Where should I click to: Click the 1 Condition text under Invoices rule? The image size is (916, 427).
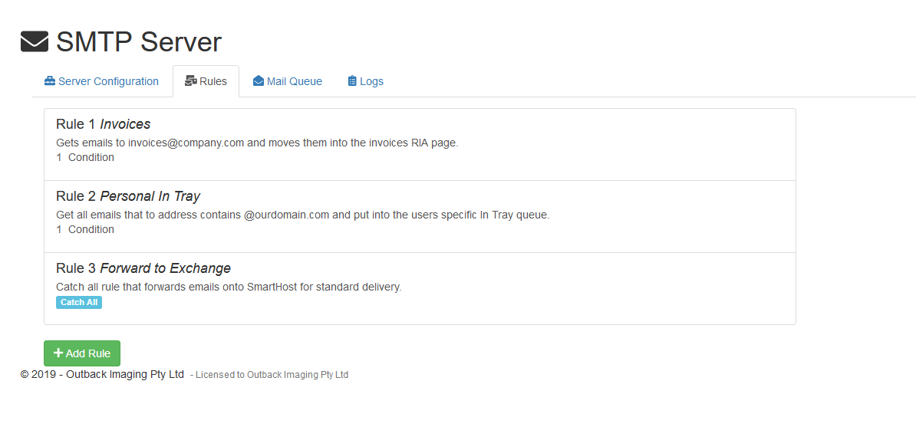(x=85, y=157)
